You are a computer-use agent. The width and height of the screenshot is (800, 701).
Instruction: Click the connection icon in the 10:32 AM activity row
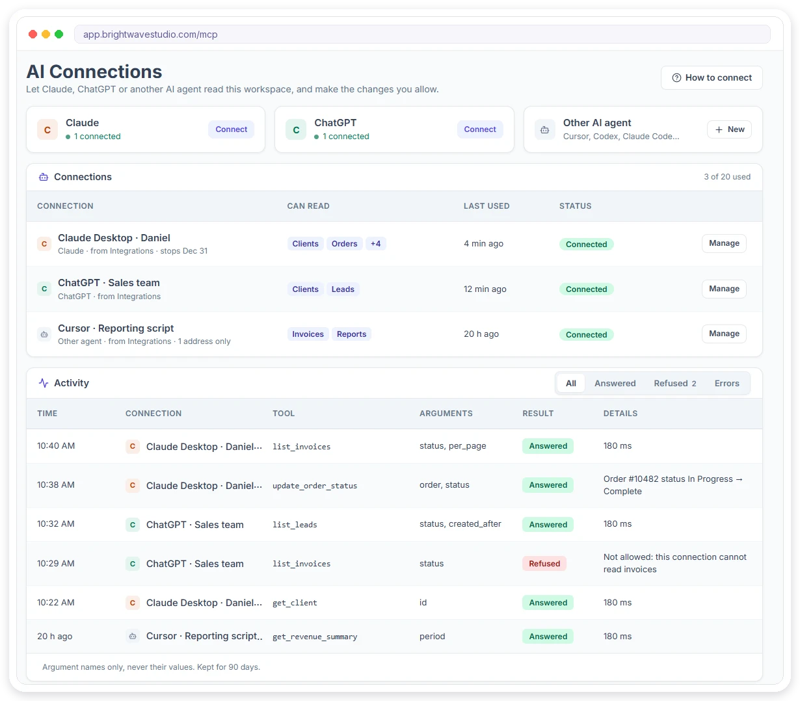pyautogui.click(x=133, y=524)
